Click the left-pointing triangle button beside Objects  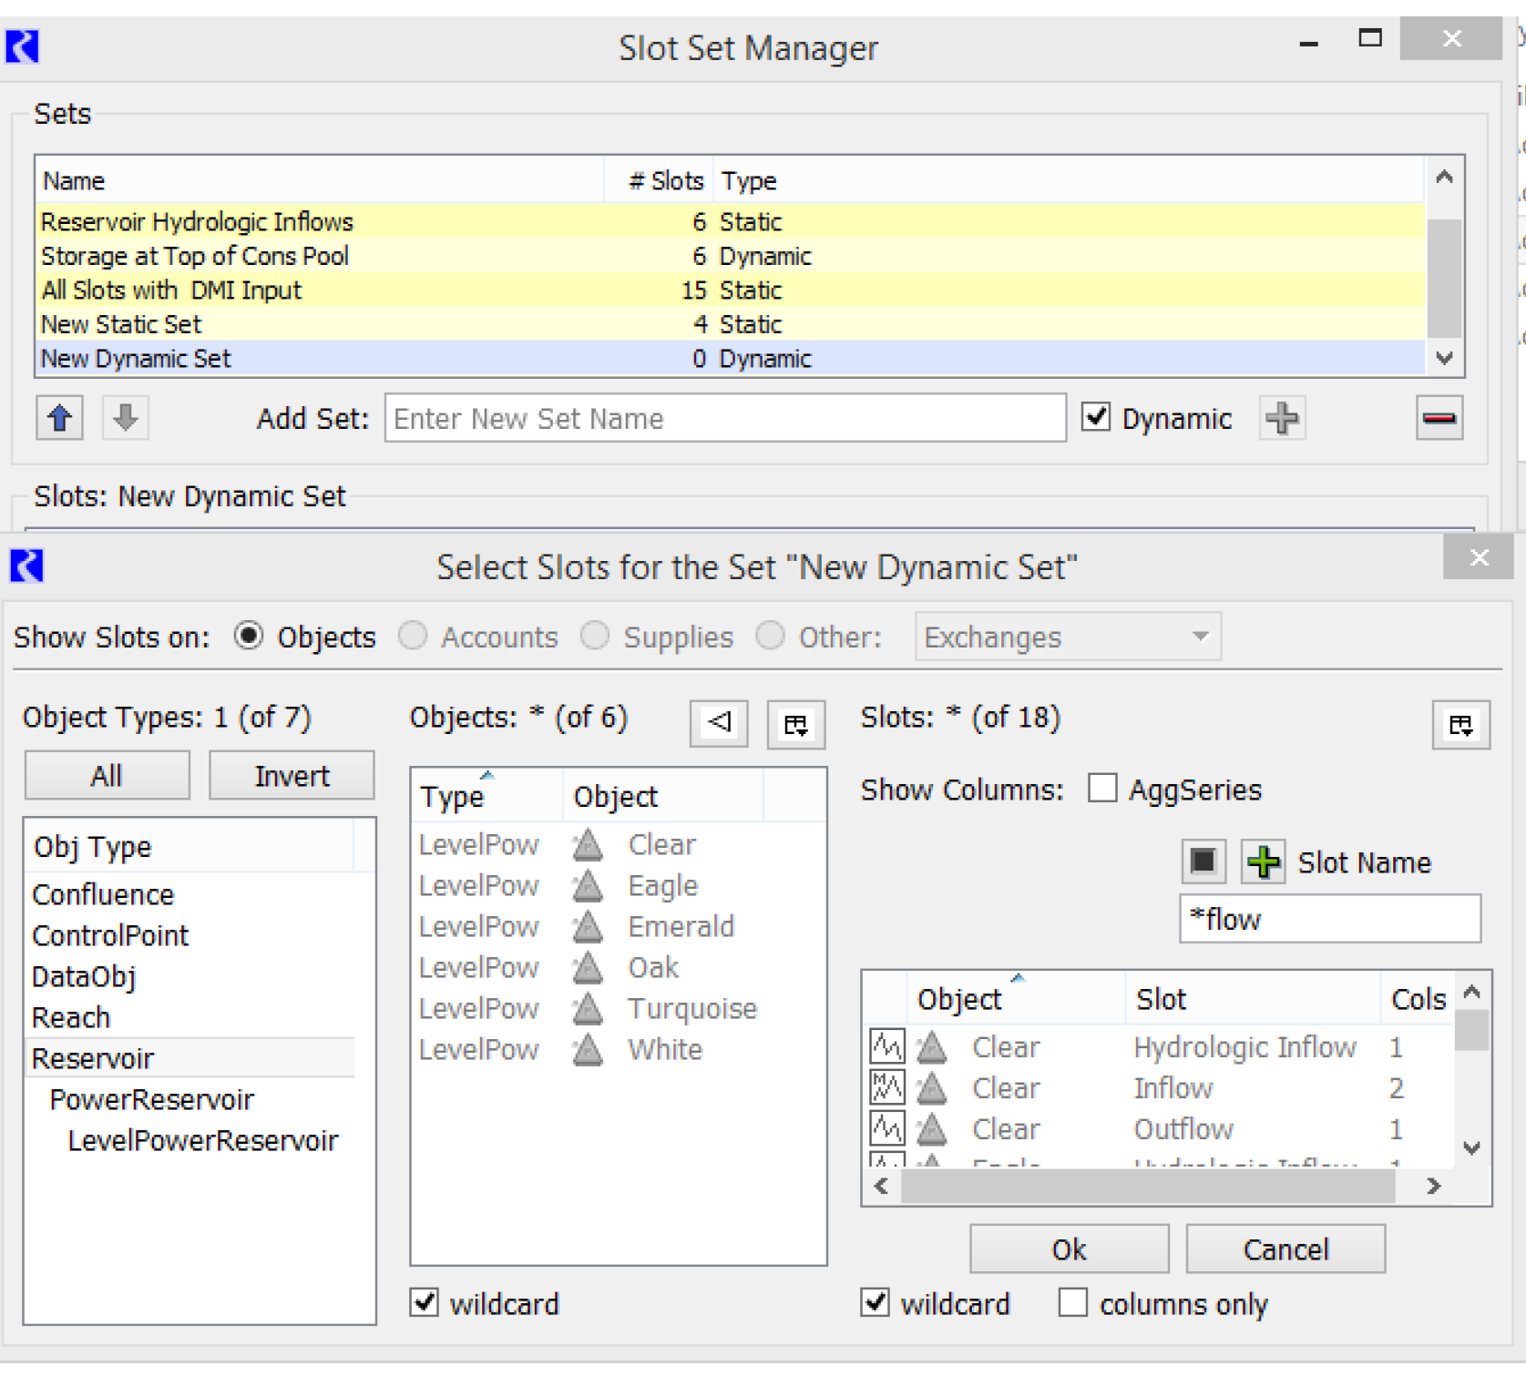[719, 724]
